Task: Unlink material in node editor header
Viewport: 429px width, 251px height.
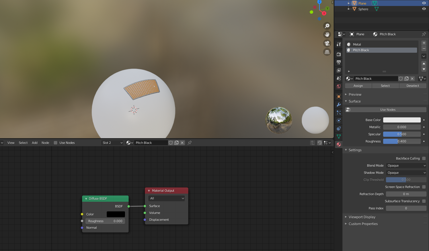Action: coord(182,143)
